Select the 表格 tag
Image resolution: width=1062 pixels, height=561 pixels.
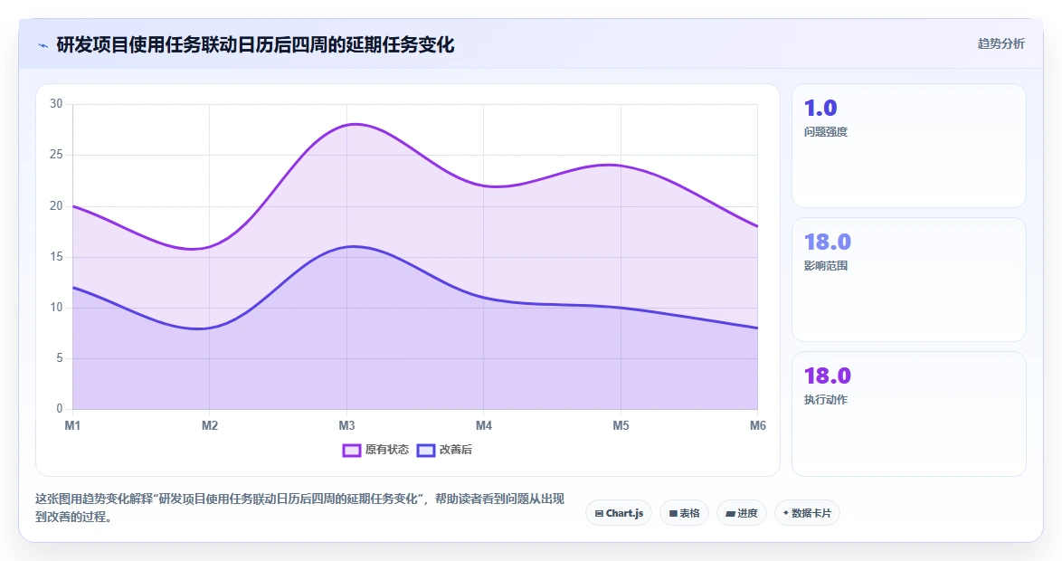click(684, 513)
